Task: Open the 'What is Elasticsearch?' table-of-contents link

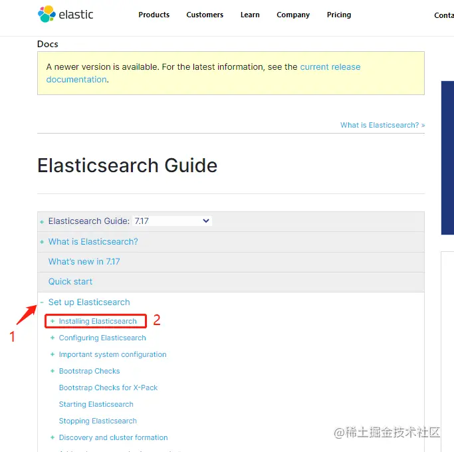Action: click(x=93, y=241)
